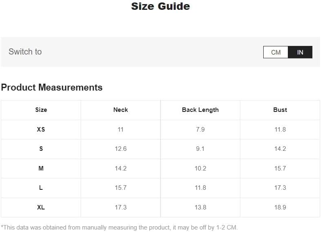
Task: Select the S size row label
Action: (41, 149)
